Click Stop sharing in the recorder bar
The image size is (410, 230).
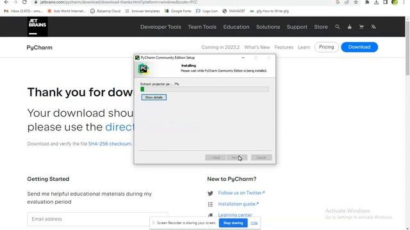(x=233, y=223)
